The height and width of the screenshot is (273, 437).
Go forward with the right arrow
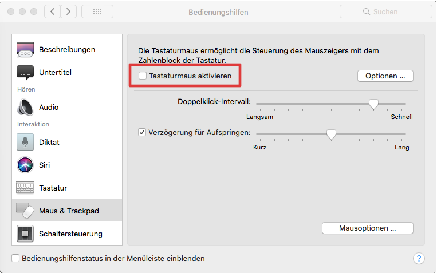point(69,11)
